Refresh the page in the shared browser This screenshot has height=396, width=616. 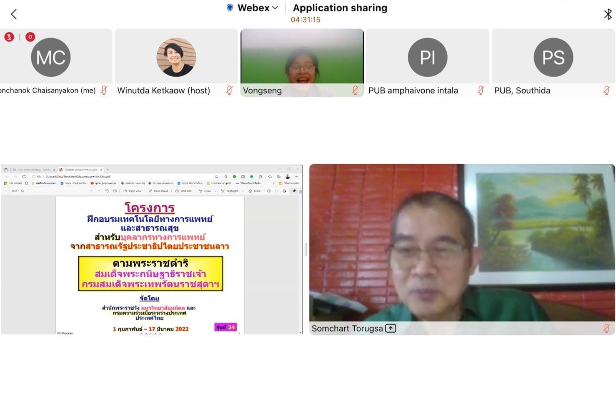click(x=24, y=177)
